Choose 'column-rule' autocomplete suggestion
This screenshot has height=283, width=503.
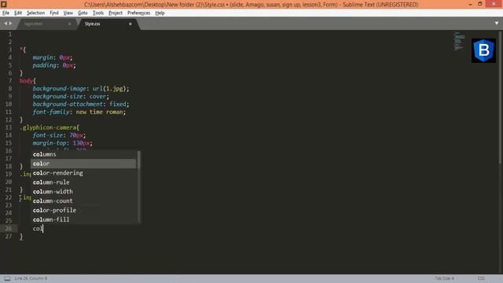[83, 182]
